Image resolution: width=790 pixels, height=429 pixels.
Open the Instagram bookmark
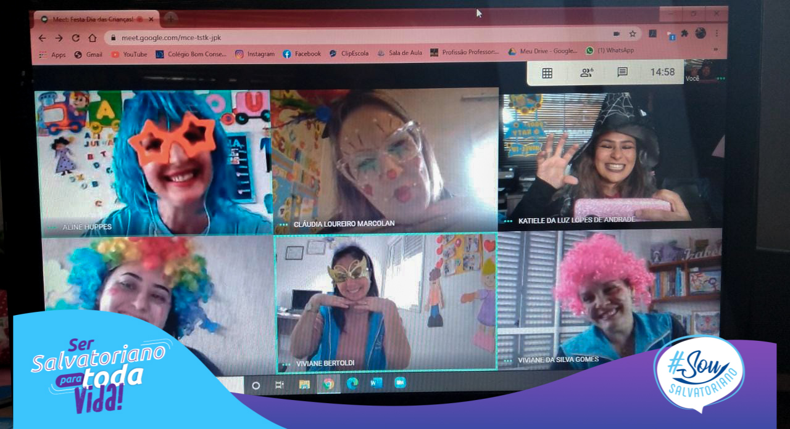tap(255, 54)
